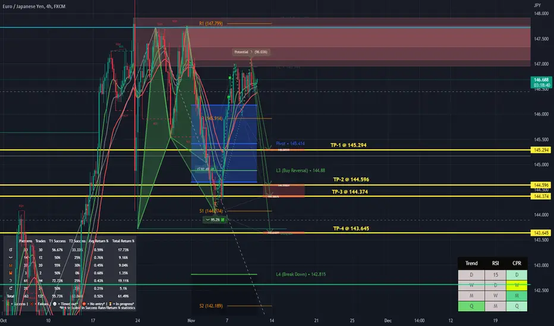Click the RSI column header
This screenshot has width=554, height=326.
[x=495, y=263]
